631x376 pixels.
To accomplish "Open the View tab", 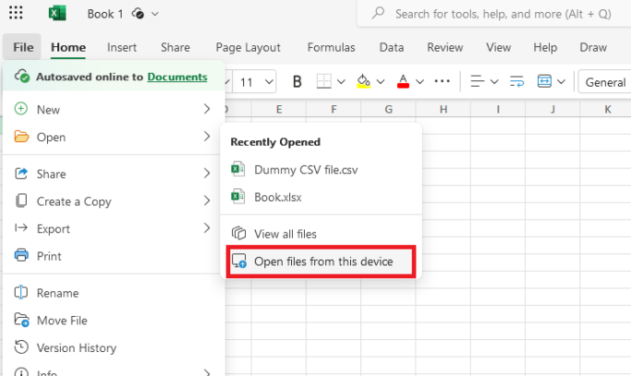I will [x=498, y=47].
